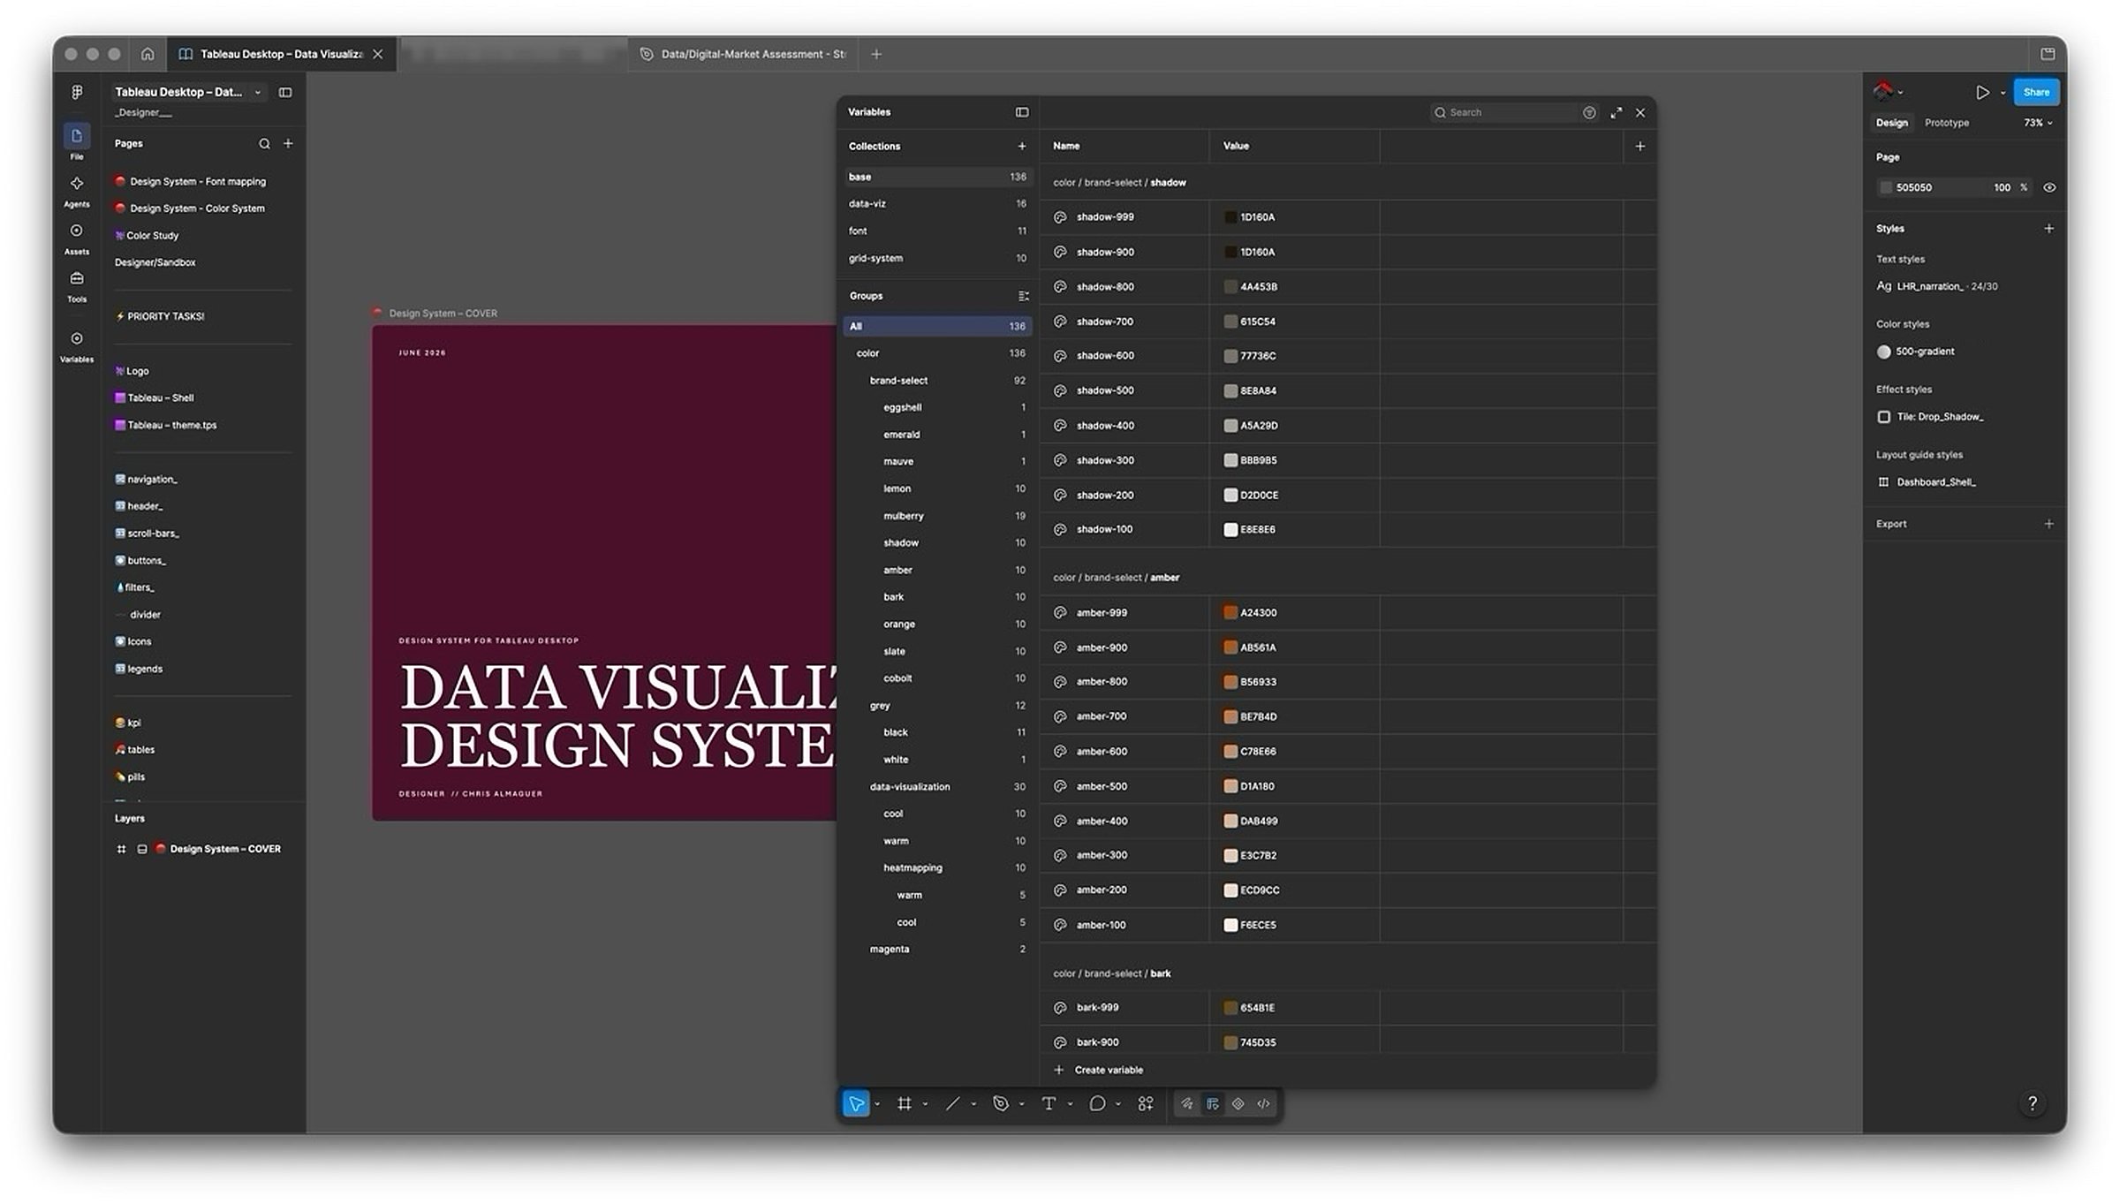
Task: Select the Text tool
Action: (x=1049, y=1103)
